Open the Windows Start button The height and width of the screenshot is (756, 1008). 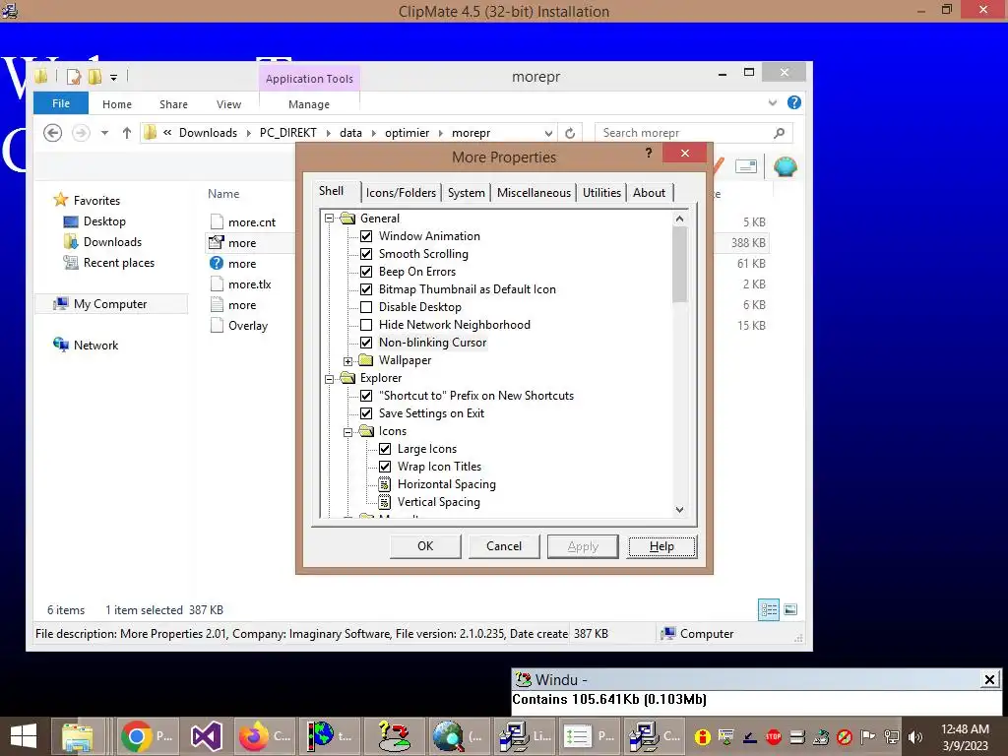coord(24,736)
